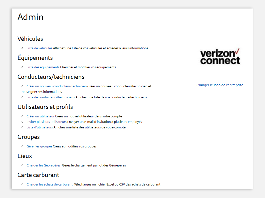Click the Utilisateurs et profils heading
Viewport: 265px width, 198px height.
point(45,107)
